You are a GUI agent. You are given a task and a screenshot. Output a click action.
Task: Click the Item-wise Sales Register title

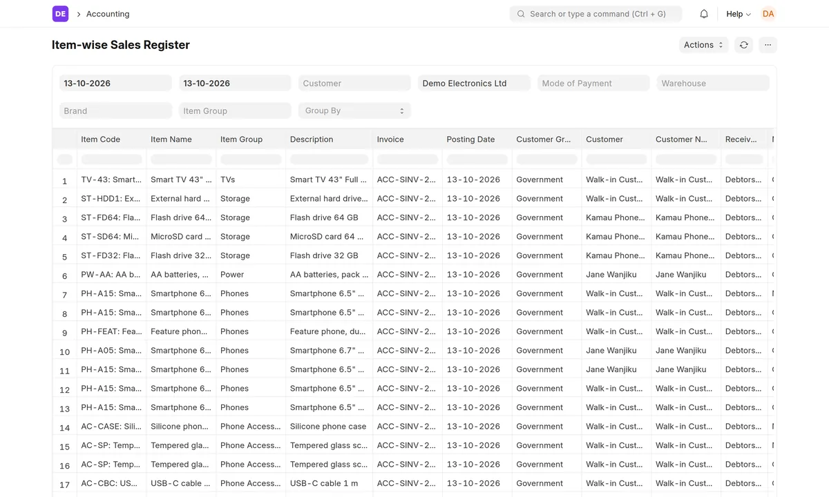121,45
